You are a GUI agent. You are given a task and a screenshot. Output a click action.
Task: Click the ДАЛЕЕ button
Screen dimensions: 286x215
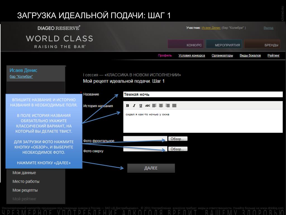pyautogui.click(x=151, y=168)
